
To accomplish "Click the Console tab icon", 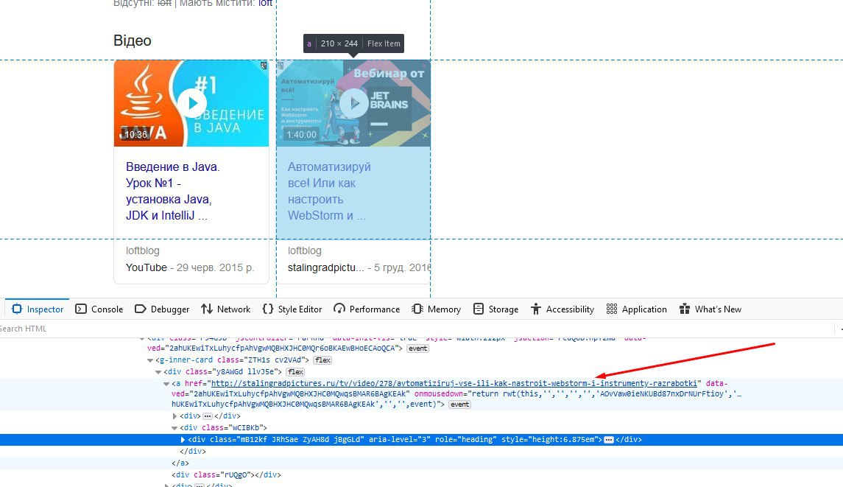I will click(81, 309).
